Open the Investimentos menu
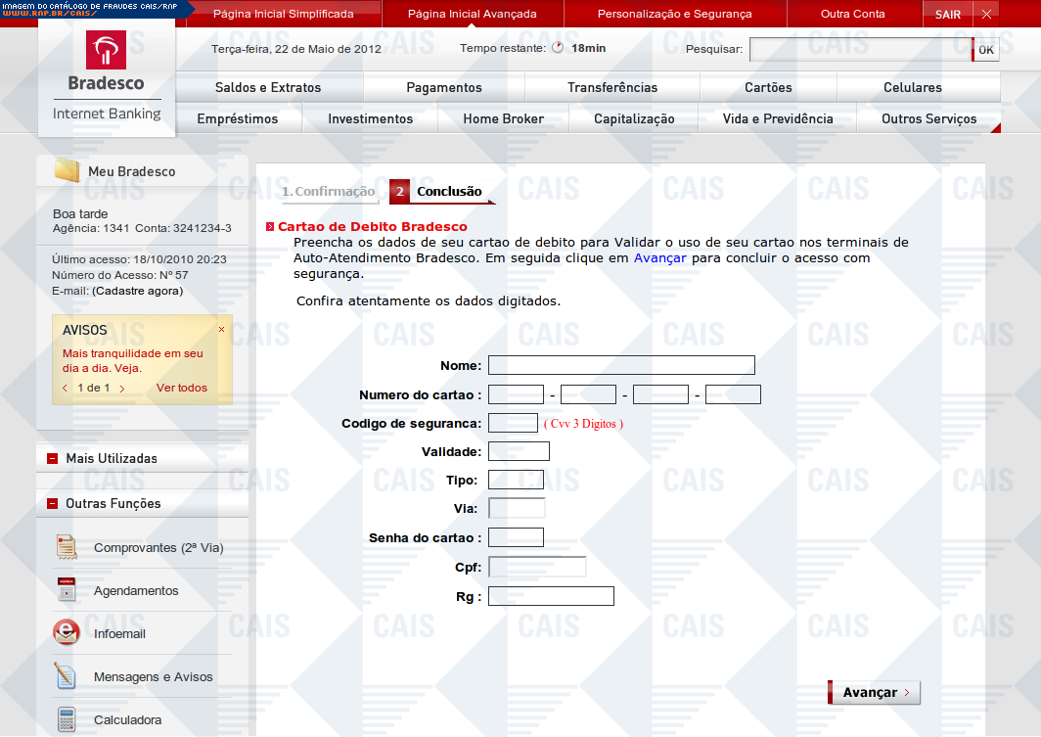The width and height of the screenshot is (1041, 737). coord(370,118)
